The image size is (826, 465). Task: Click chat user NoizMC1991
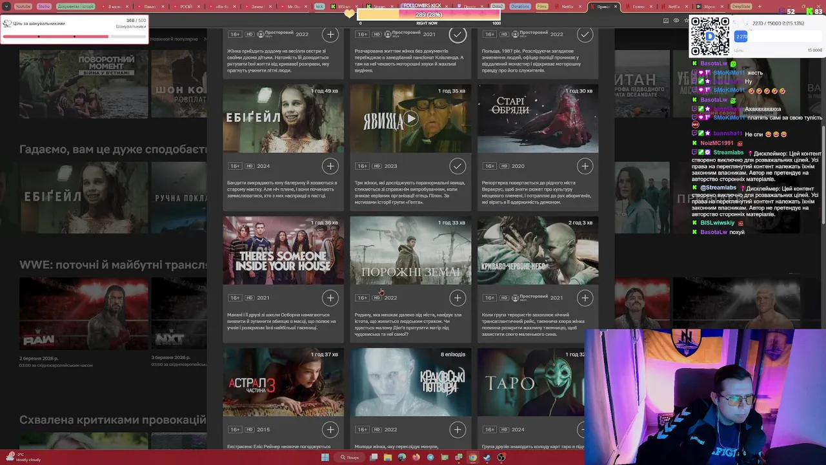[717, 143]
